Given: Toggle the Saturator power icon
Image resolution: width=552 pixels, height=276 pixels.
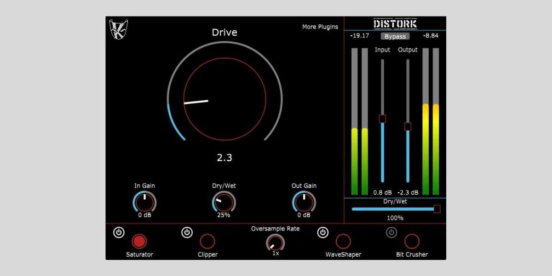Looking at the screenshot, I should pos(119,233).
